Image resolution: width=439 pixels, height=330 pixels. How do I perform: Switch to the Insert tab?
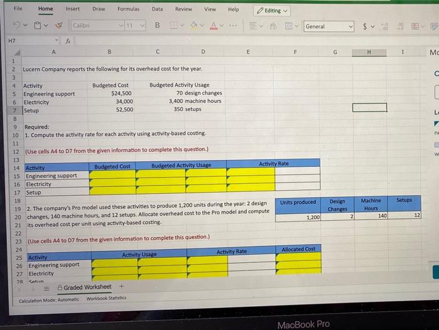pos(73,9)
